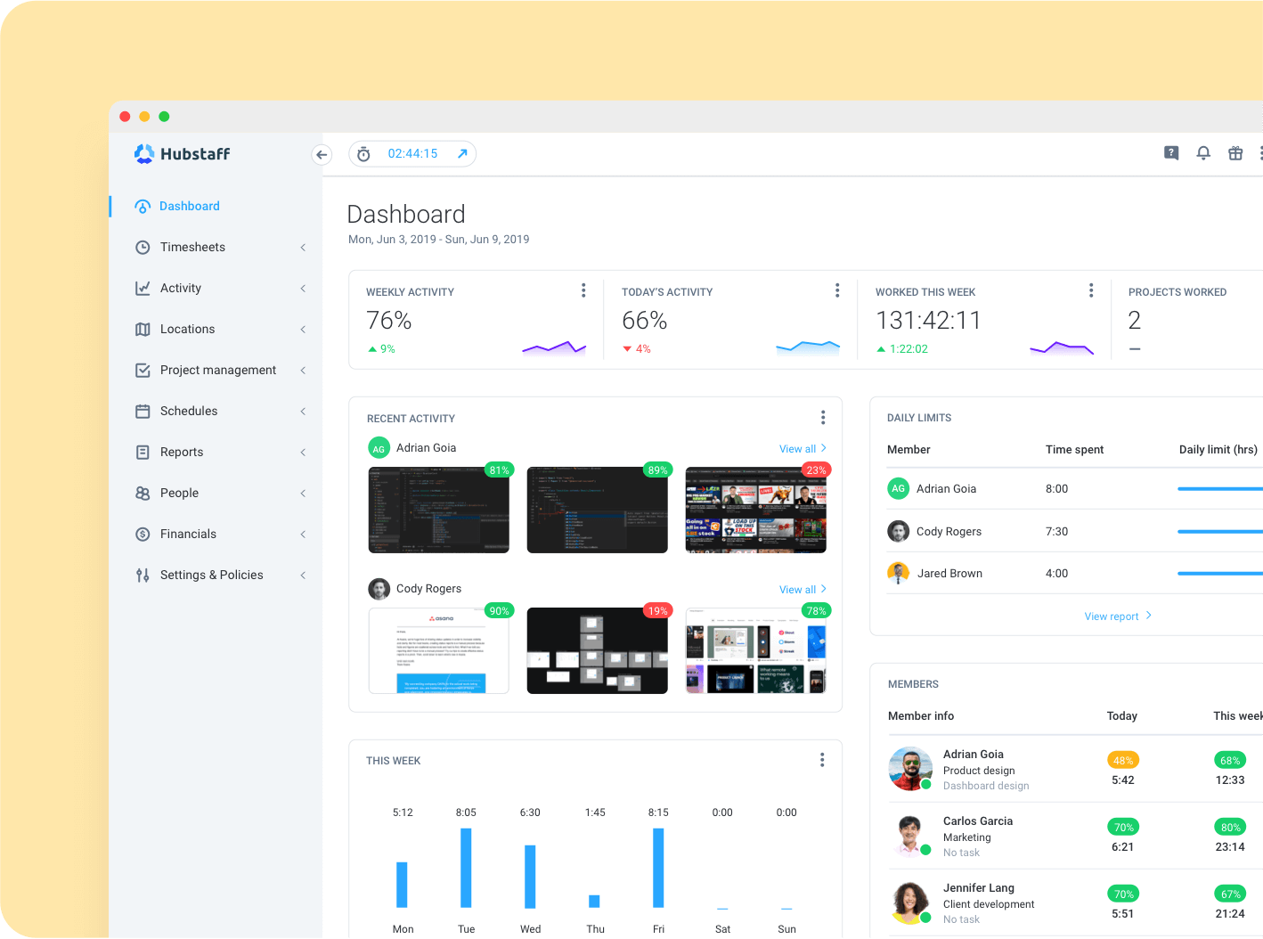Open Cody Rogers' 19% activity screenshot

click(597, 650)
